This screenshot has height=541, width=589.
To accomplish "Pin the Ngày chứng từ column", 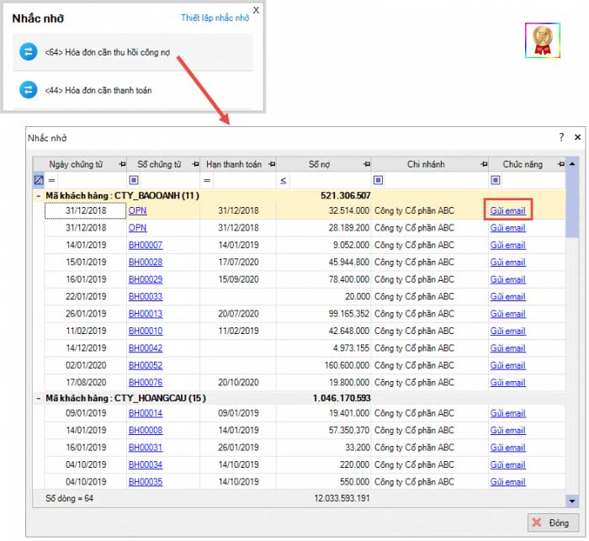I will (122, 164).
